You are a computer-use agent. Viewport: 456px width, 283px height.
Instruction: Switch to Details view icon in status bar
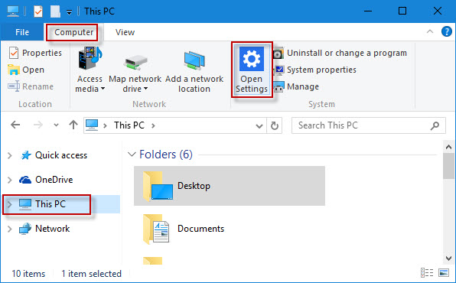[427, 273]
